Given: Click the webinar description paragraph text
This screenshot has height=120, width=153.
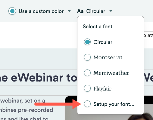Looking at the screenshot, I should [x=27, y=110].
